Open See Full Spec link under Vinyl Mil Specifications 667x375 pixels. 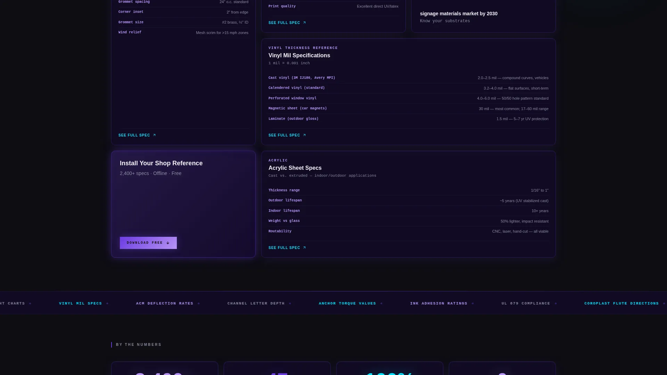pos(287,135)
